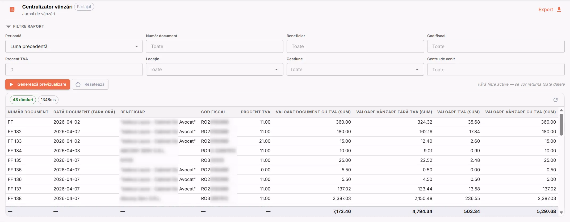570x222 pixels.
Task: Click the orange chart report icon
Action: point(12,10)
